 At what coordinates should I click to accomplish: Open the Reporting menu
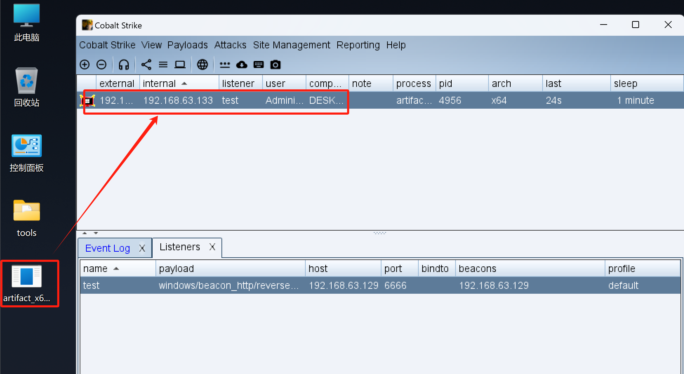click(358, 45)
